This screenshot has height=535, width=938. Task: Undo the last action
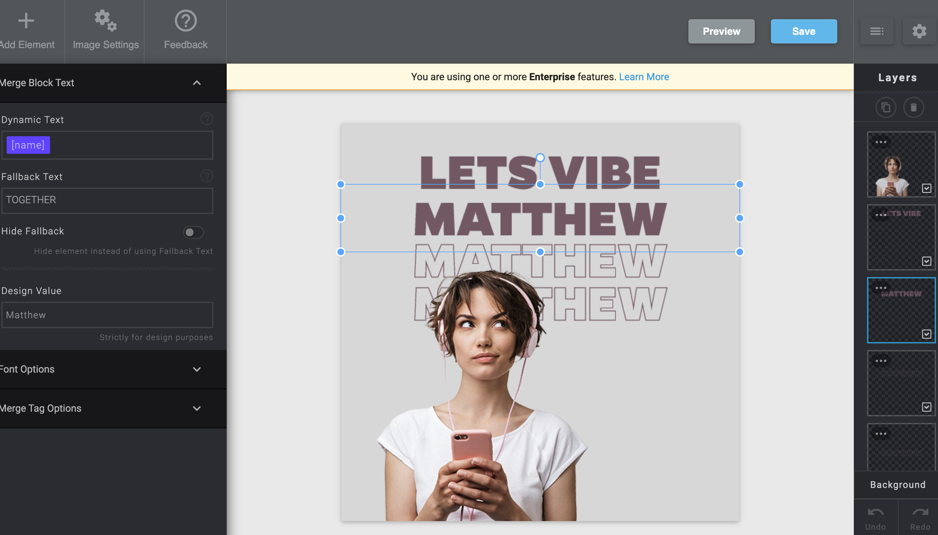(876, 517)
